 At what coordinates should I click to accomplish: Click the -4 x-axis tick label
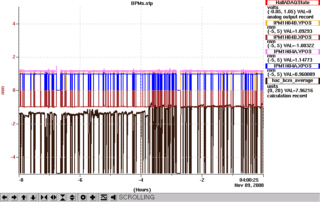point(141,180)
